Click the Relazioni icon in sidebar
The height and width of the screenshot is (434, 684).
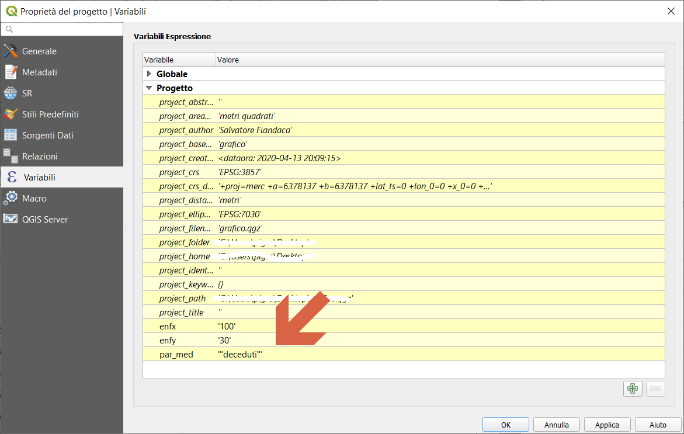pos(11,156)
